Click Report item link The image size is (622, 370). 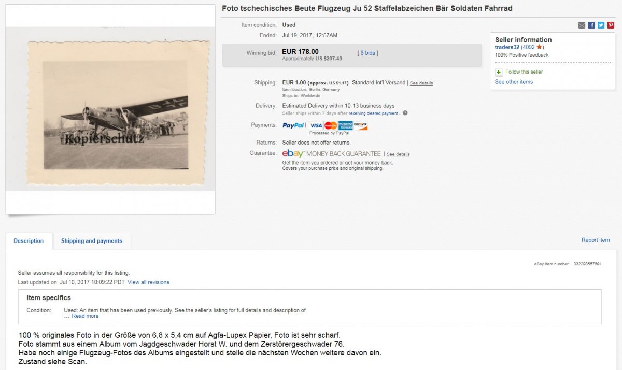(596, 240)
